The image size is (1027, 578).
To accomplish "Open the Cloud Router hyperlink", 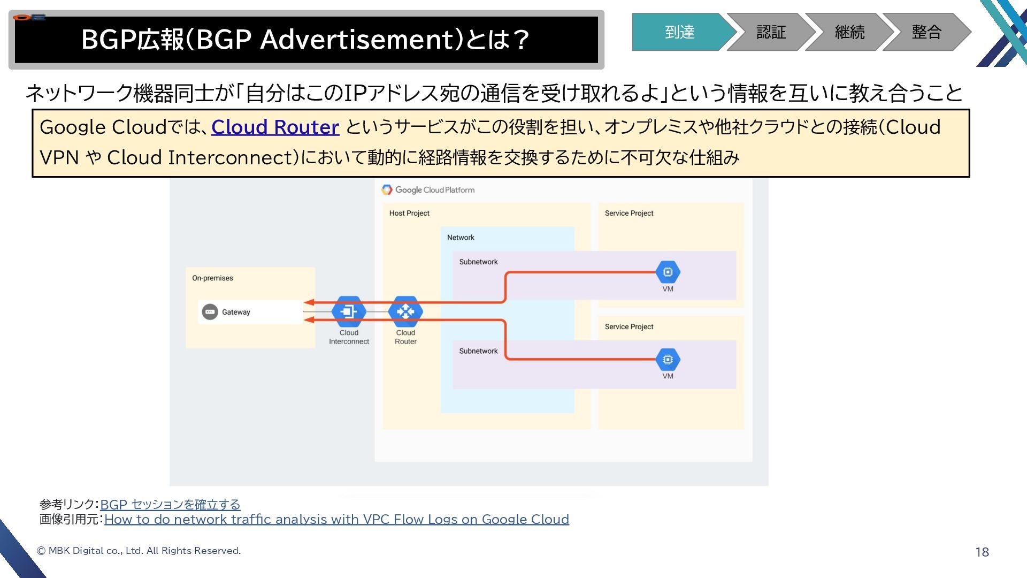I will (x=275, y=127).
